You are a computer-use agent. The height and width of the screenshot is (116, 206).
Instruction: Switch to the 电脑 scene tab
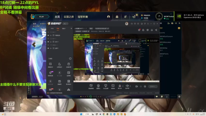pyautogui.click(x=58, y=29)
